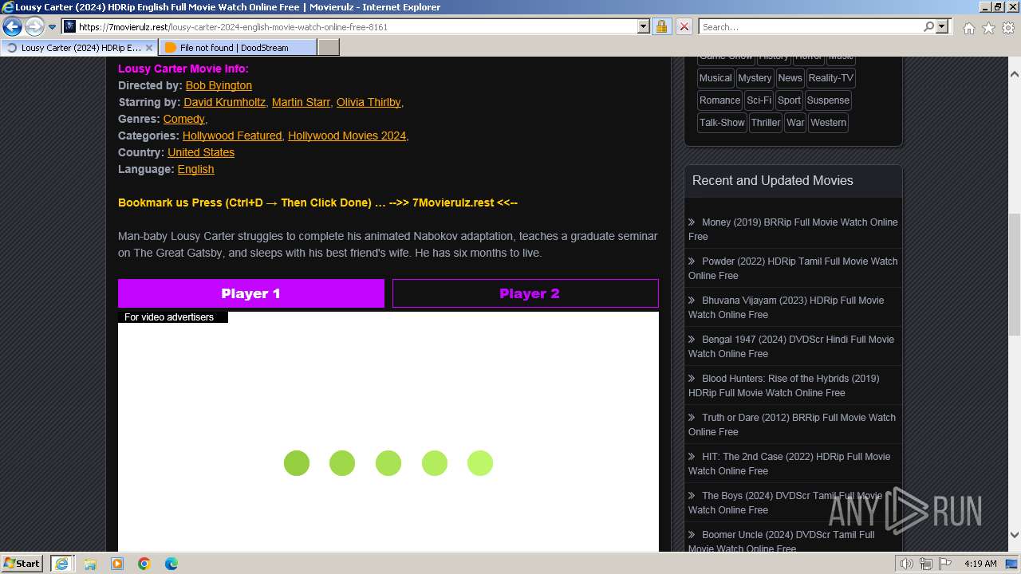Screen dimensions: 1021x574
Task: Click Suspense genre tag
Action: [x=828, y=100]
